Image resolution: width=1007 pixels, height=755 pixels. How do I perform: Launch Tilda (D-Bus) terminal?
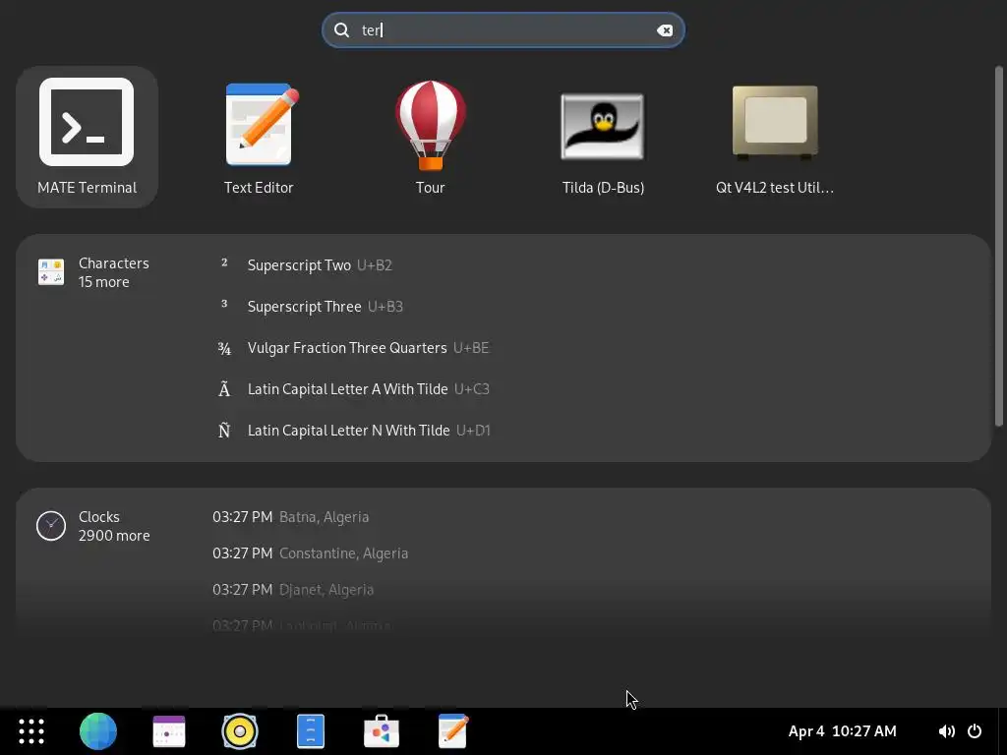click(603, 137)
